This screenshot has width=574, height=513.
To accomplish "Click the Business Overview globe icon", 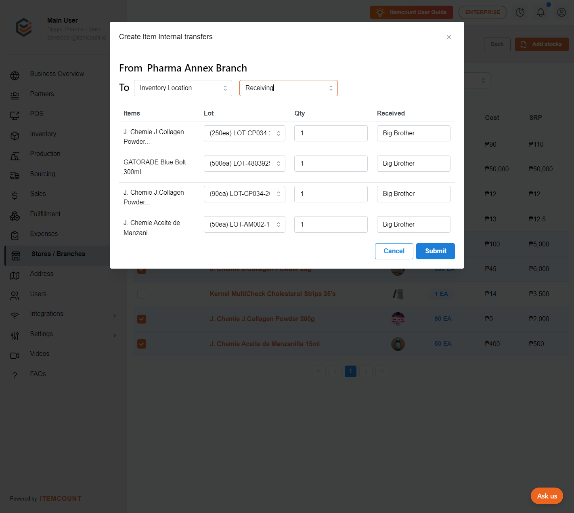I will [x=15, y=76].
